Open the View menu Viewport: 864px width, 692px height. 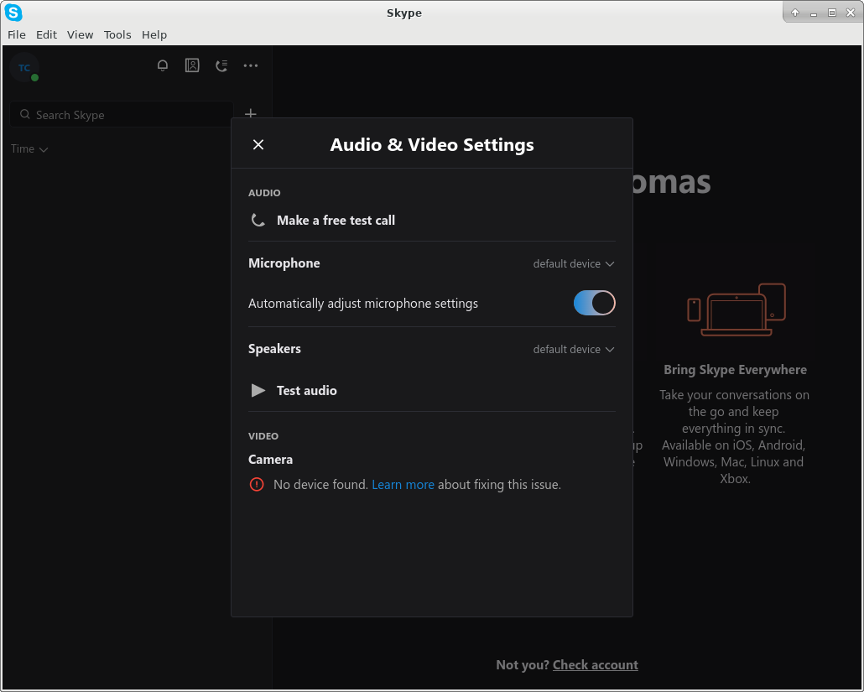click(x=80, y=34)
